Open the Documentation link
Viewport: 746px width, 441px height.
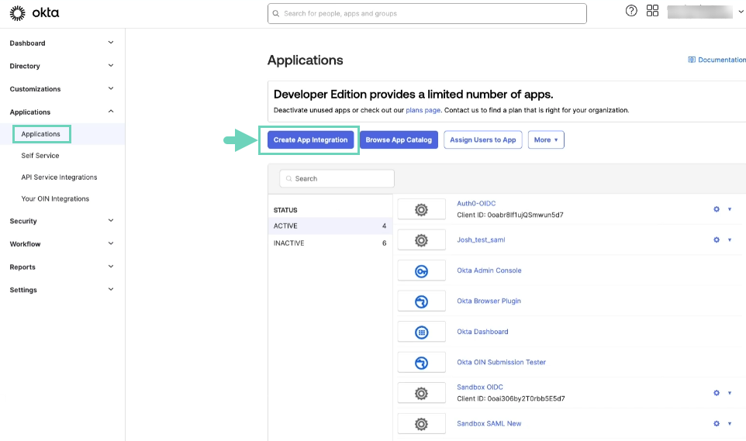click(717, 60)
